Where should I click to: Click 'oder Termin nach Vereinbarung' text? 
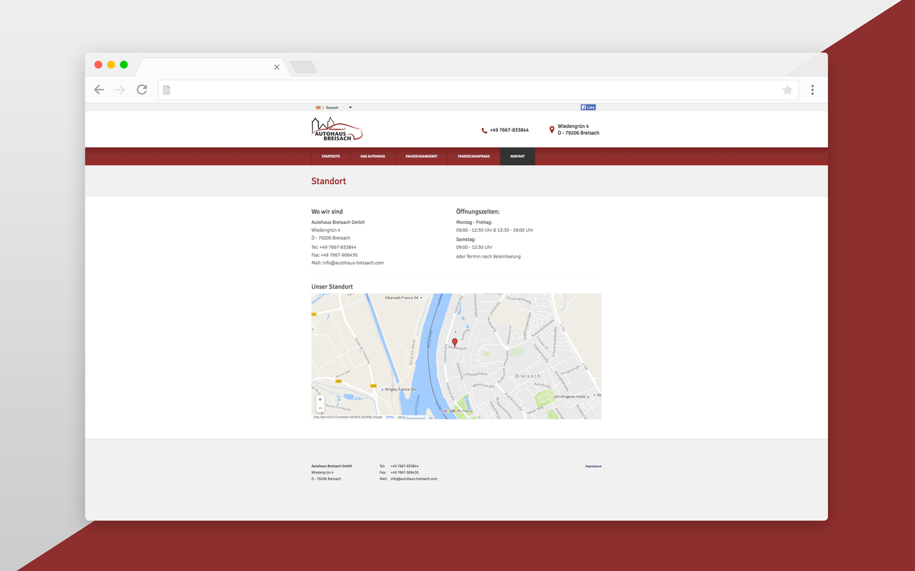pyautogui.click(x=488, y=256)
